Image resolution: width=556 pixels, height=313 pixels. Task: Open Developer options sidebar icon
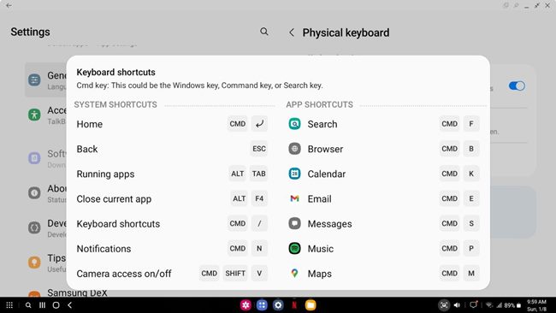coord(34,227)
